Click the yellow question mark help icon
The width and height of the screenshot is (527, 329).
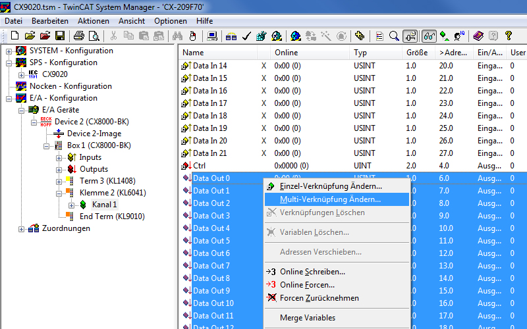pos(508,36)
